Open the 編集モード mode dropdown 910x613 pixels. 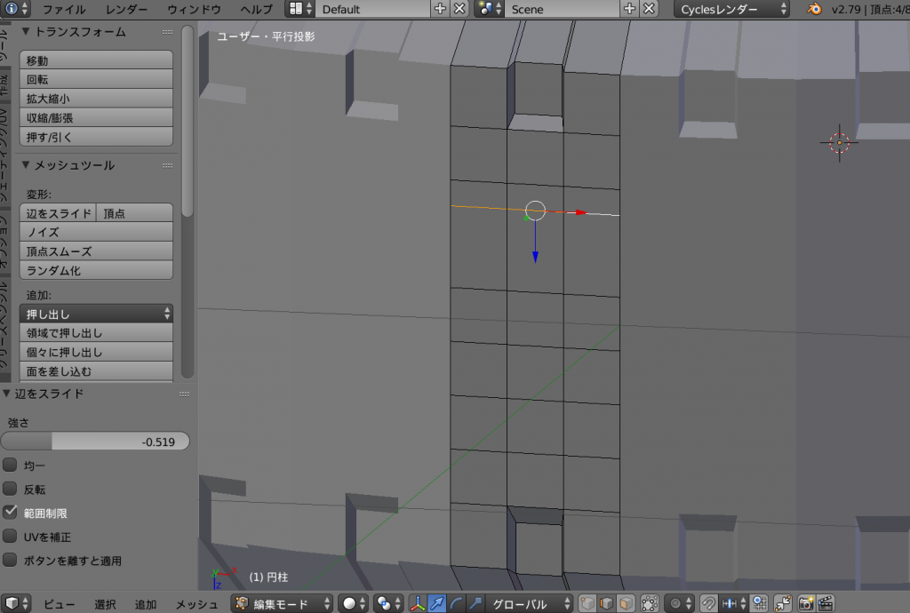(x=283, y=604)
